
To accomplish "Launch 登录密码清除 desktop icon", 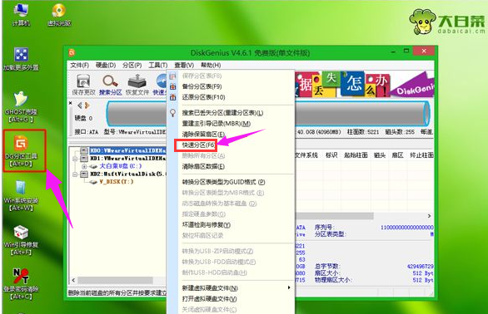I will 21,284.
